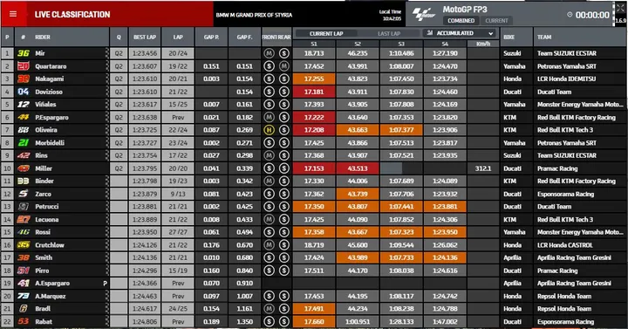Click P.Espargaro's number 44 badge
This screenshot has height=329, width=628.
[x=24, y=118]
